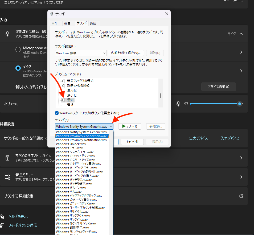The image size is (254, 235).
Task: Click the microphone icon in the input section
Action: [8, 34]
